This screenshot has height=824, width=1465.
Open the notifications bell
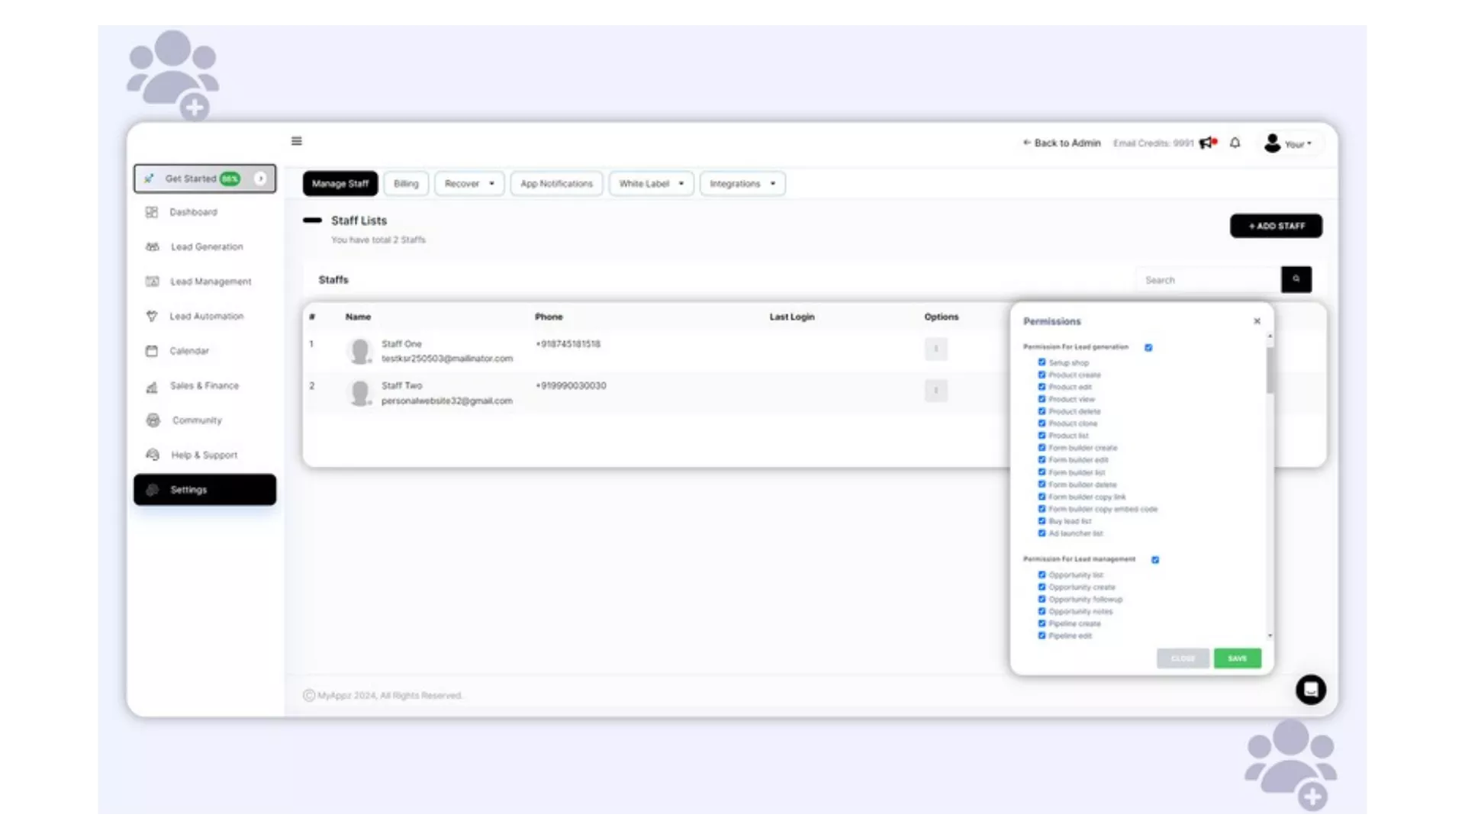[x=1235, y=143]
